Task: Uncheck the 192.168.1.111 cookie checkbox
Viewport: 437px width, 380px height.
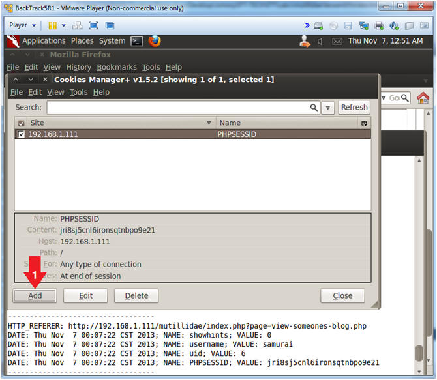Action: point(21,134)
